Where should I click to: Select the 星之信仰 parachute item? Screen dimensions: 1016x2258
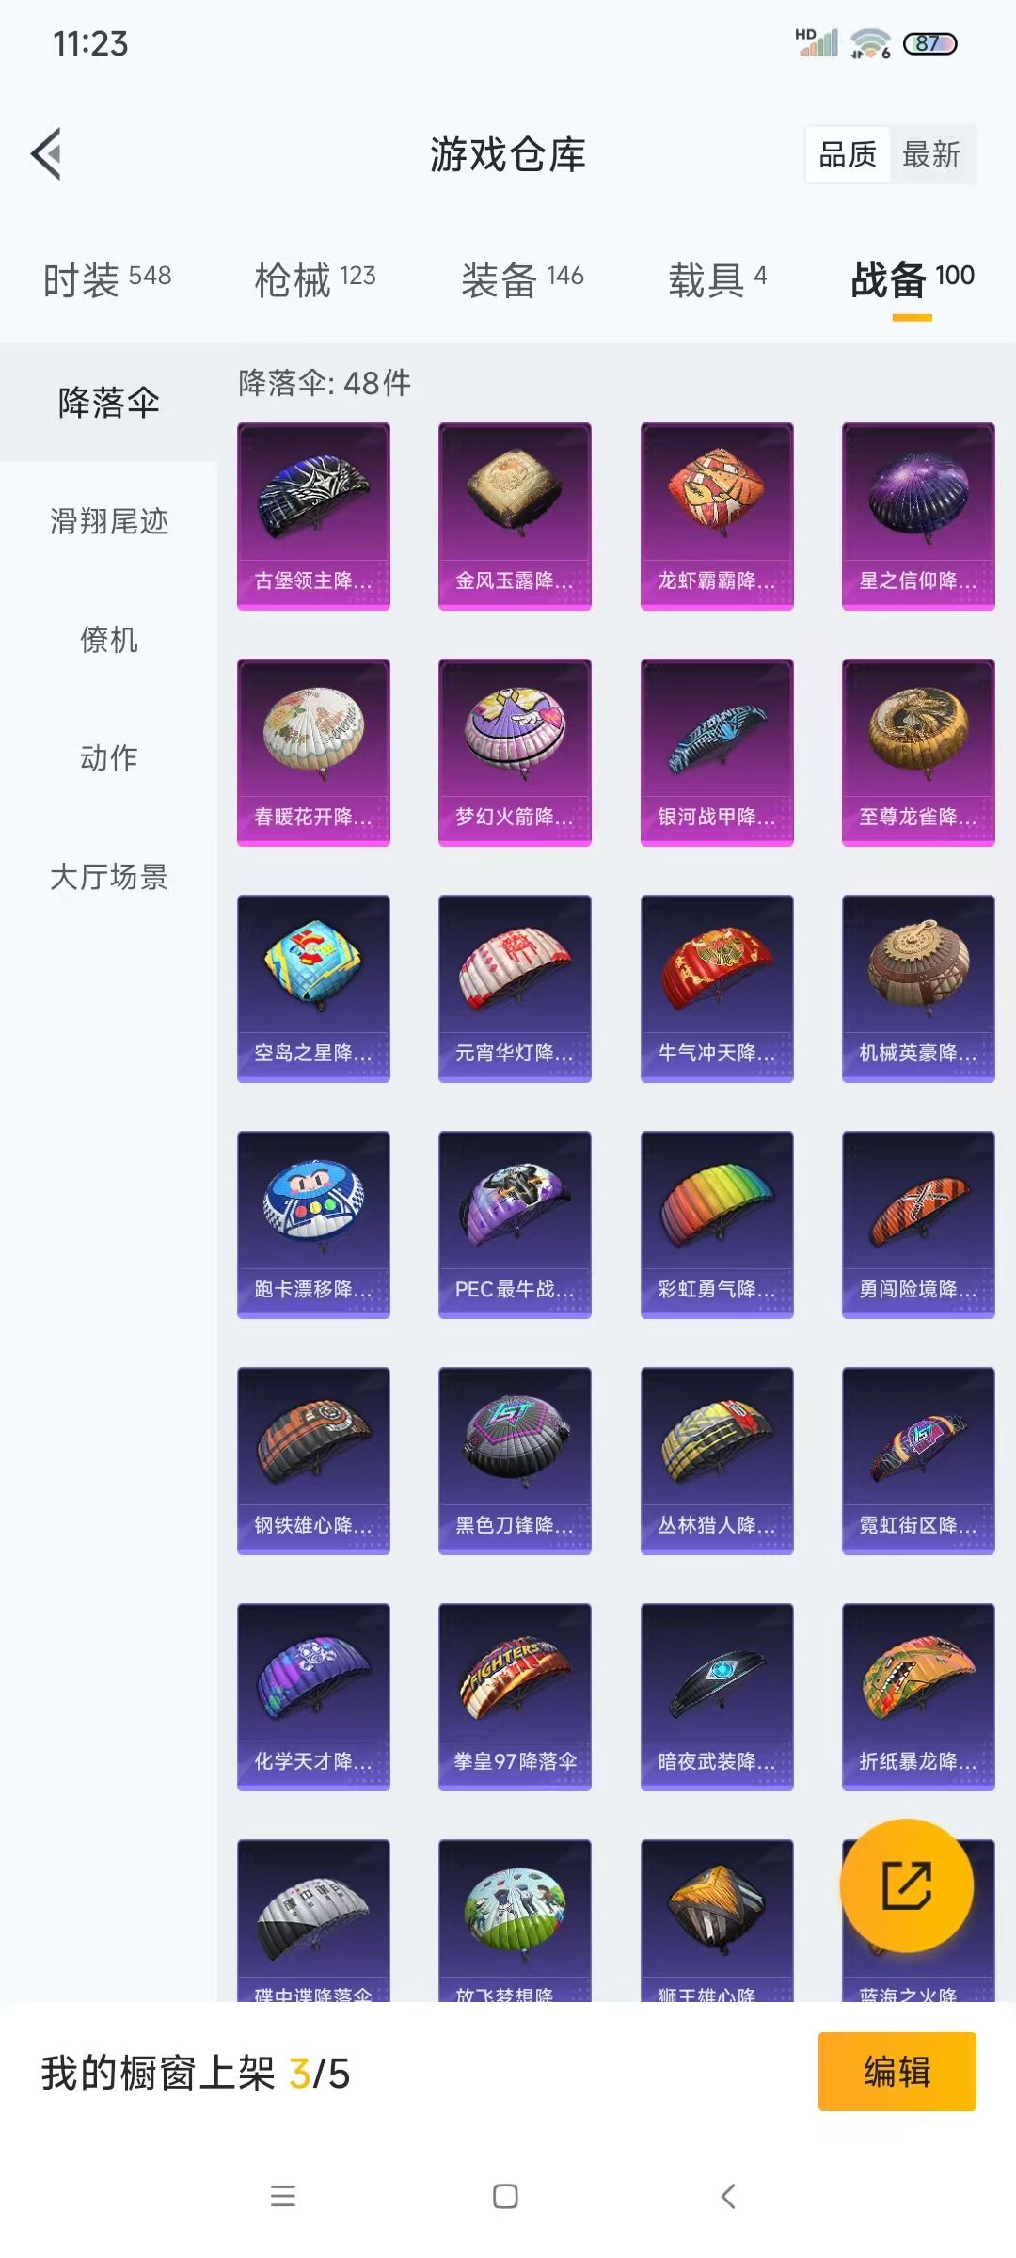pyautogui.click(x=918, y=517)
